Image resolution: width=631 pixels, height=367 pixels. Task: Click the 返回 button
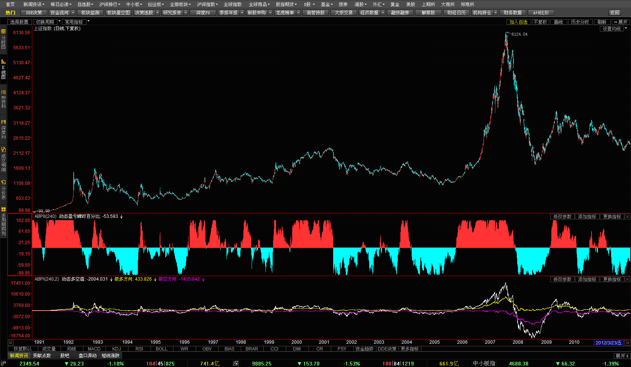click(615, 13)
